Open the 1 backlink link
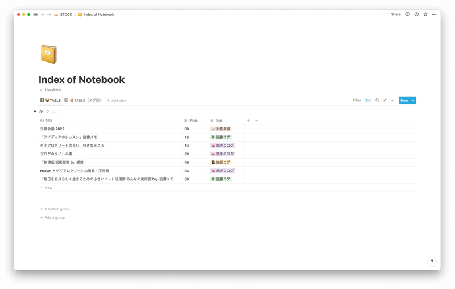Image resolution: width=455 pixels, height=289 pixels. (51, 90)
